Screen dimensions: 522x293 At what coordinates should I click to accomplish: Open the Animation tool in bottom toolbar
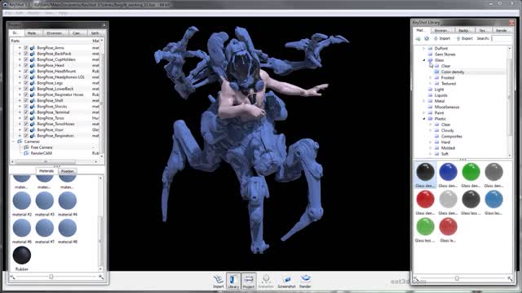266,282
